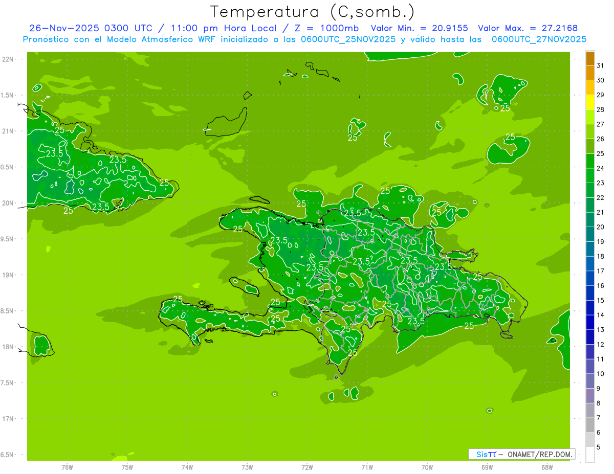
Task: Click the '0600UTC_27NOV2025' valid-until time
Action: (x=539, y=39)
